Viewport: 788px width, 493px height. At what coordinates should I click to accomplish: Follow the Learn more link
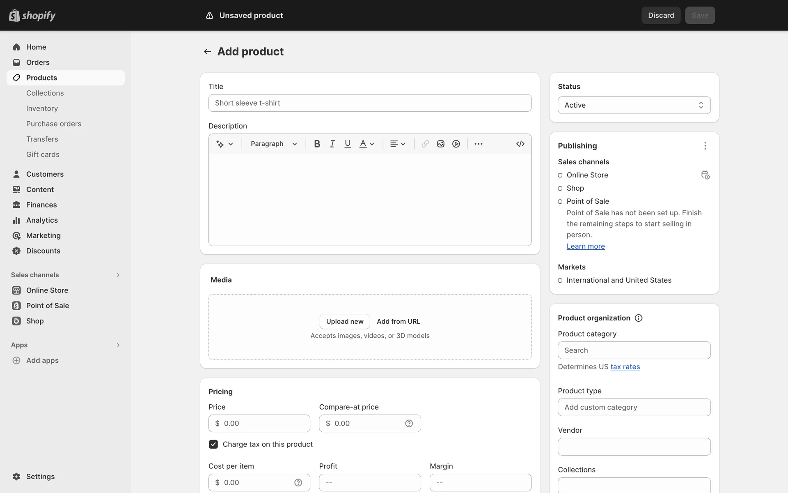tap(585, 246)
